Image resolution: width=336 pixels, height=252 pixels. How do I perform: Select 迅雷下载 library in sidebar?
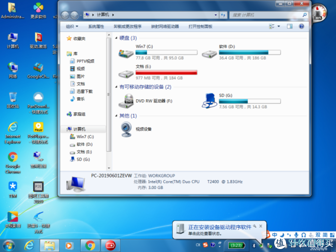84,91
